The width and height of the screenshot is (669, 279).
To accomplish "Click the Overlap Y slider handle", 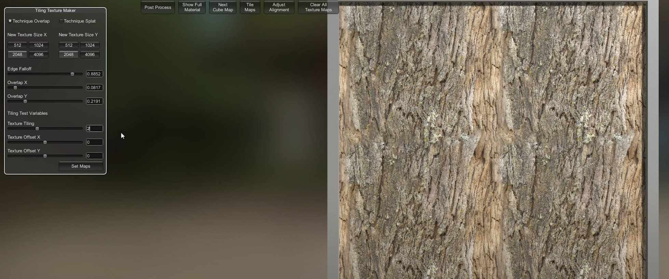I will tap(25, 101).
